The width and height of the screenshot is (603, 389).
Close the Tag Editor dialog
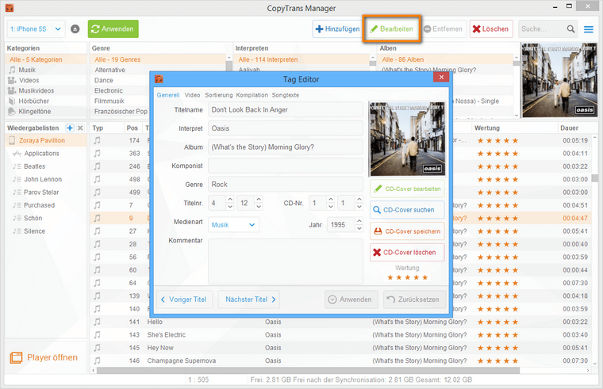point(441,77)
